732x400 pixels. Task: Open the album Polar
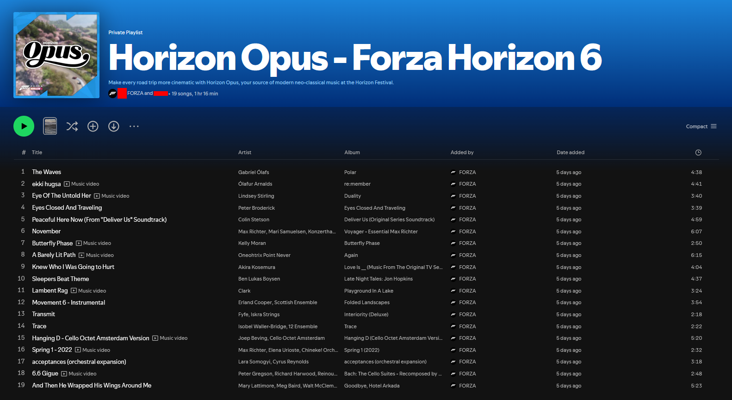pyautogui.click(x=350, y=172)
